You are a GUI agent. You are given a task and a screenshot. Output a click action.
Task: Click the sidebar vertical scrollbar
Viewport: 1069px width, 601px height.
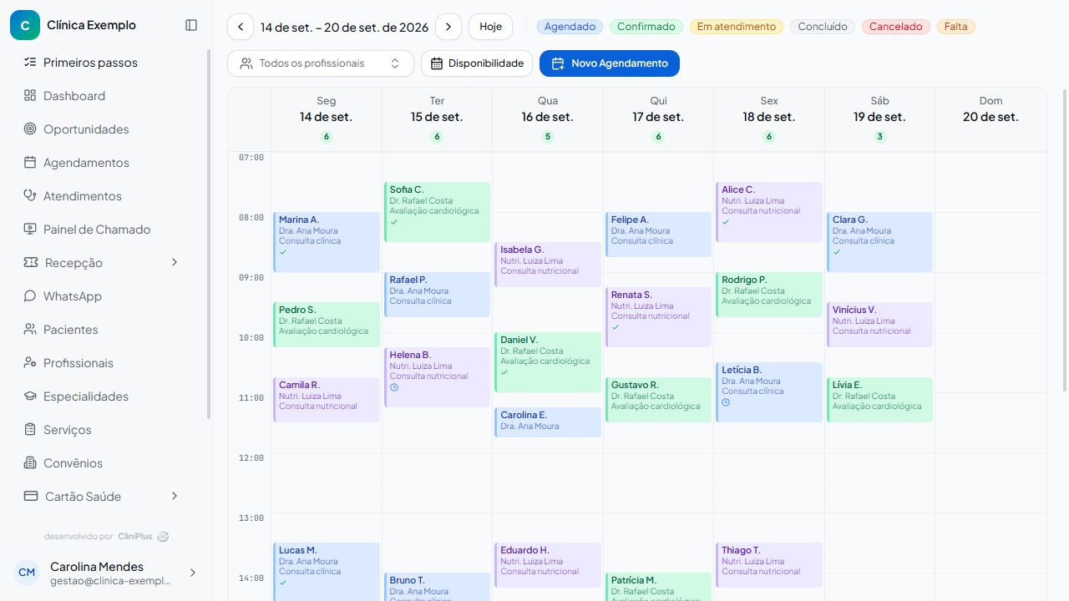[209, 234]
